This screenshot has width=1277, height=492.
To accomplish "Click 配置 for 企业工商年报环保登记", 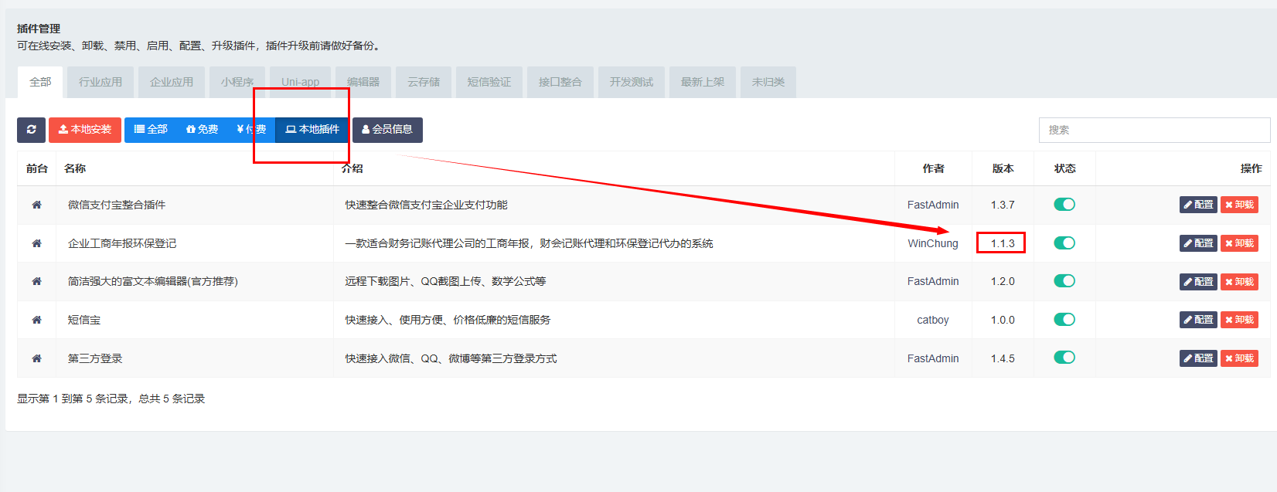I will (x=1198, y=243).
